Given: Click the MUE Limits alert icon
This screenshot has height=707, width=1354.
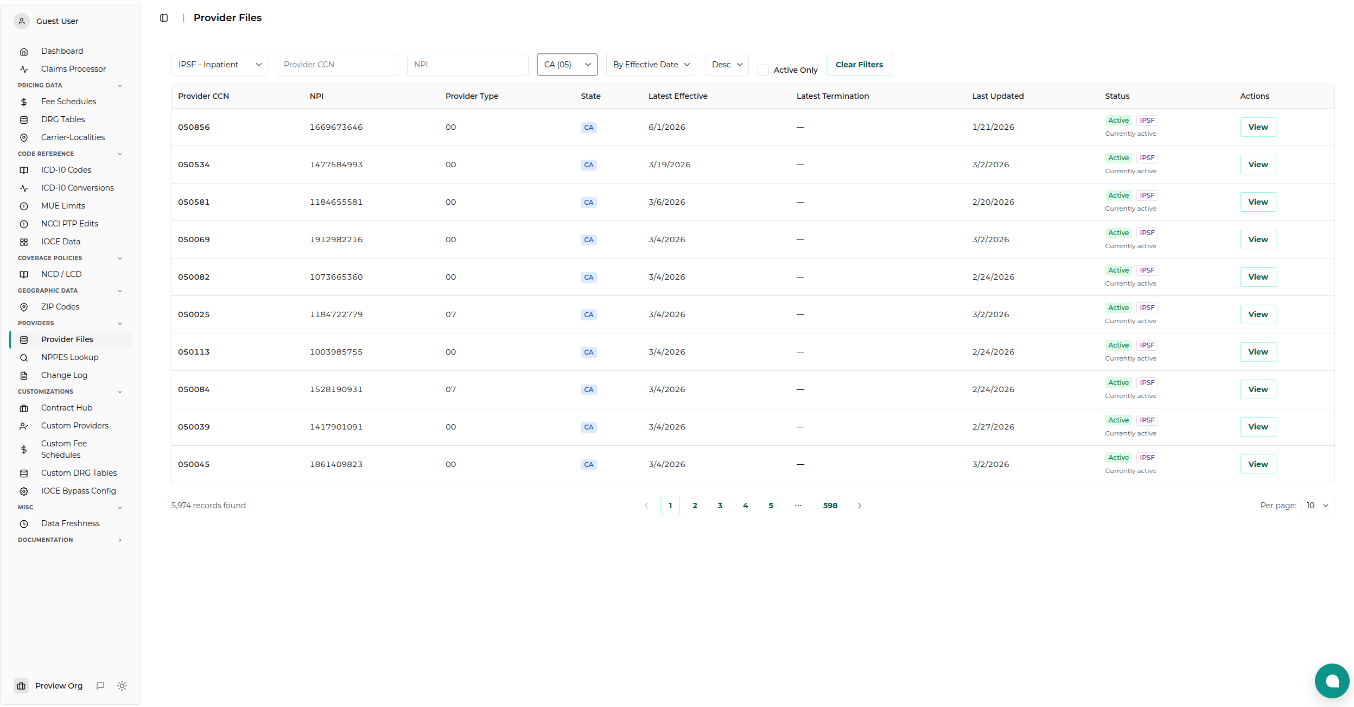Looking at the screenshot, I should click(x=24, y=206).
